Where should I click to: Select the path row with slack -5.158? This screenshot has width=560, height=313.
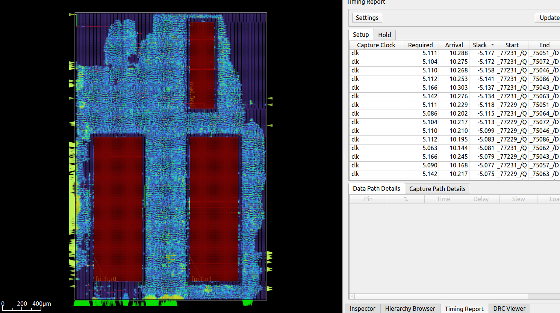pos(455,71)
